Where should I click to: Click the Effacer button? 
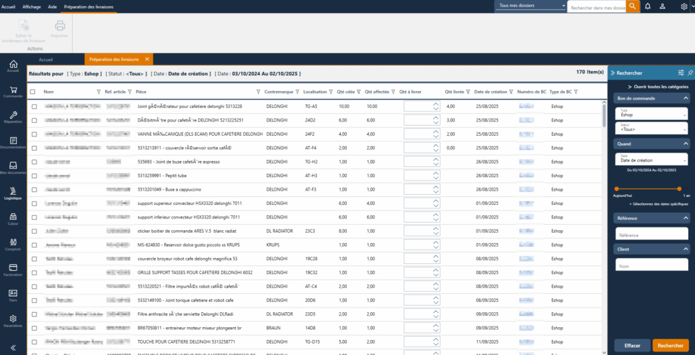pos(632,345)
